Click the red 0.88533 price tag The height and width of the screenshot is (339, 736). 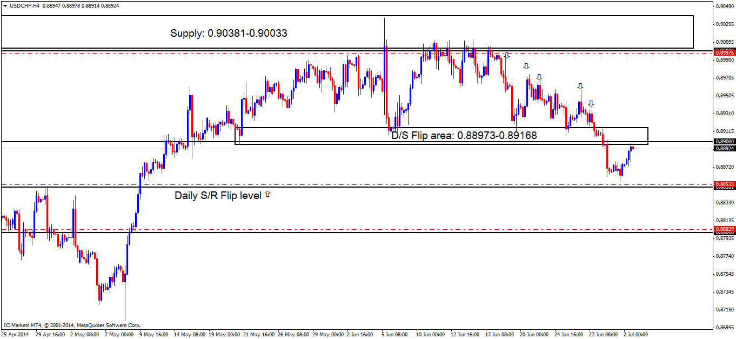coord(725,184)
